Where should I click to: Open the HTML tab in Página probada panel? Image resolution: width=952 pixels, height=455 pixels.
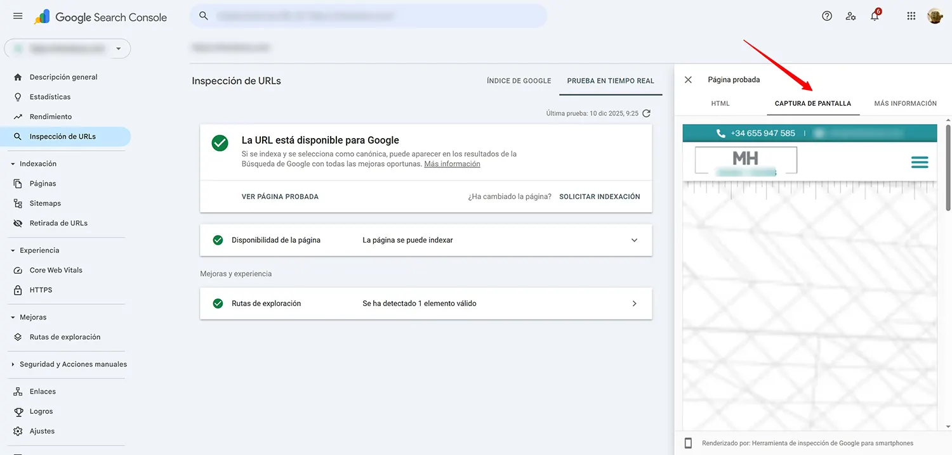(x=720, y=103)
